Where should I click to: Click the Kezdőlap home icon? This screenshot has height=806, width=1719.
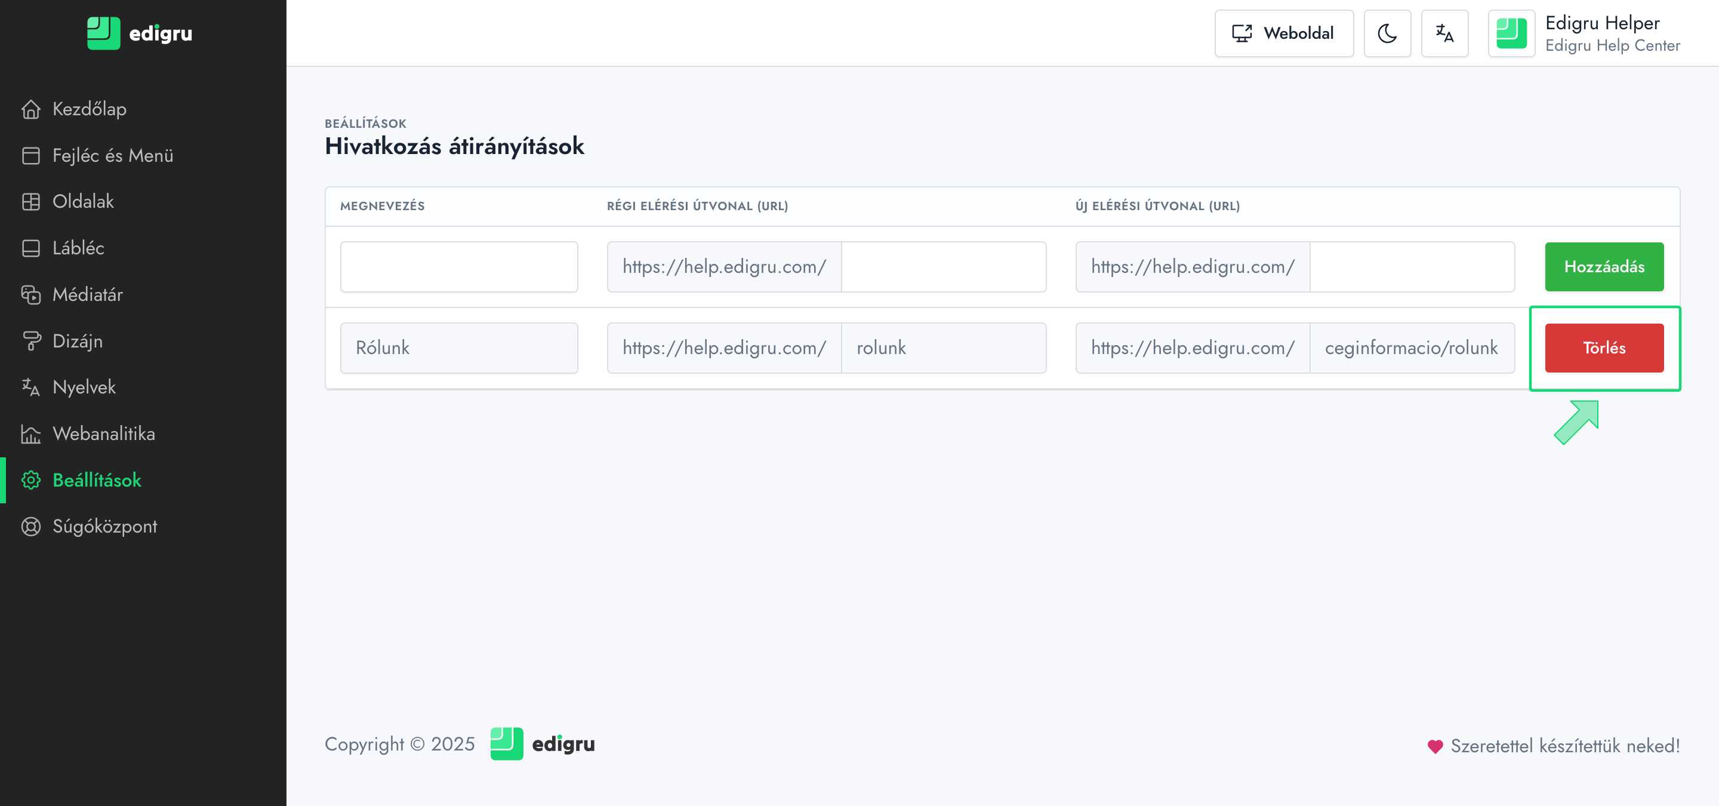click(30, 109)
